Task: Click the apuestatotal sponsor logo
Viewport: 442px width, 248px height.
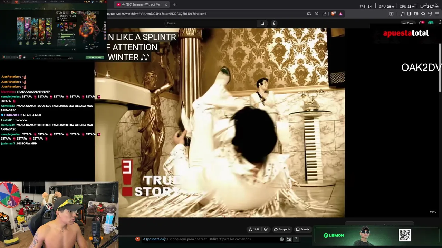Action: (406, 33)
